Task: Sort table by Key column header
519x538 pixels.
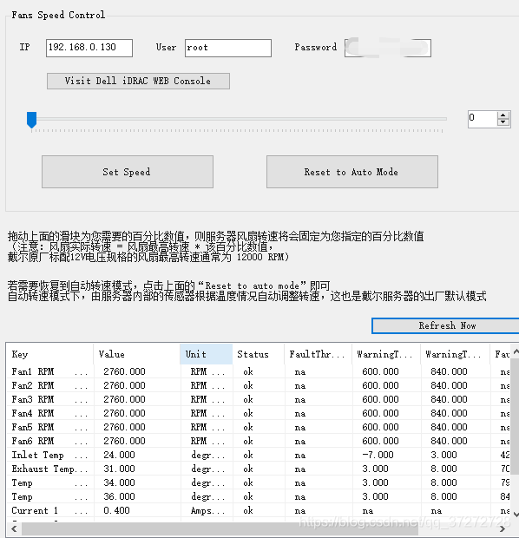Action: click(x=49, y=354)
